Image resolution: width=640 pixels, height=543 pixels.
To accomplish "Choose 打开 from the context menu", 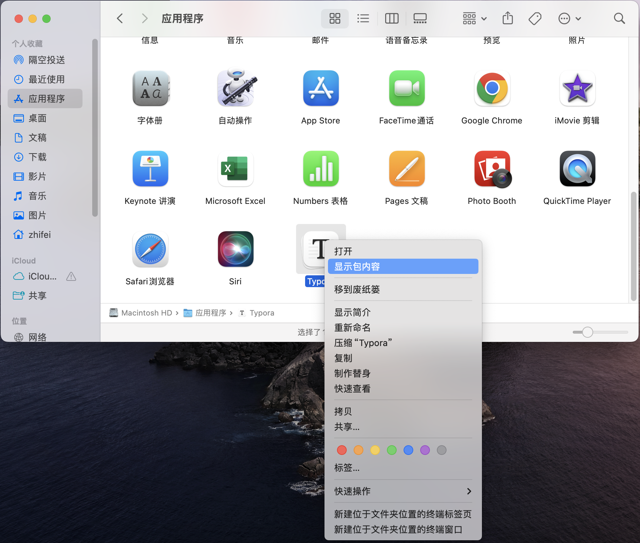I will [x=403, y=251].
